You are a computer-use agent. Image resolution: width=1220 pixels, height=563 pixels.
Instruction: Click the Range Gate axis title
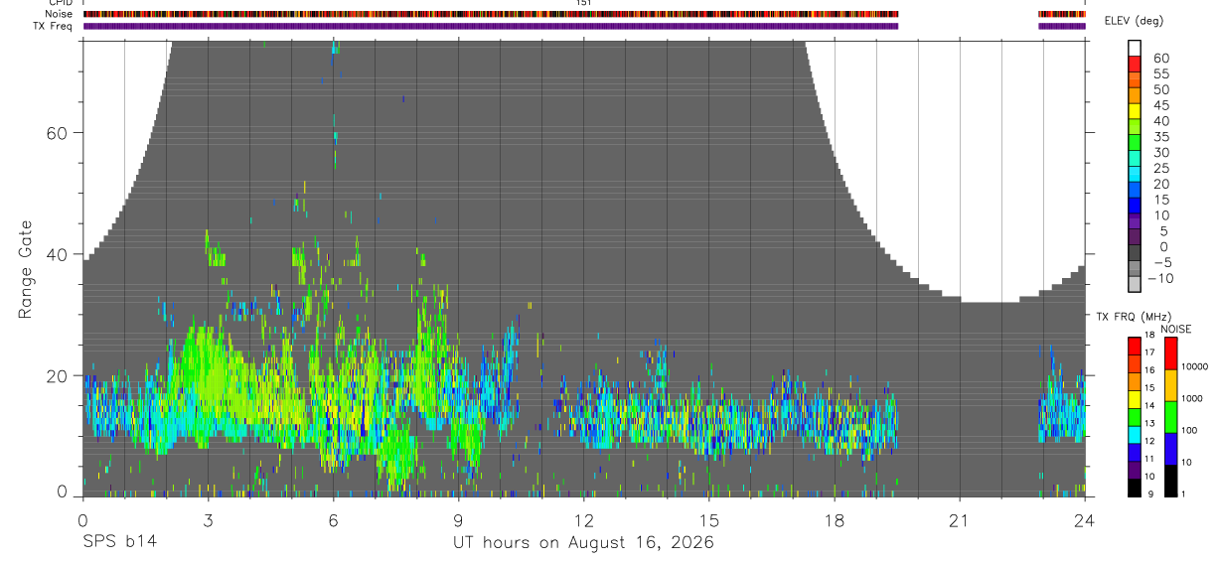(x=27, y=269)
